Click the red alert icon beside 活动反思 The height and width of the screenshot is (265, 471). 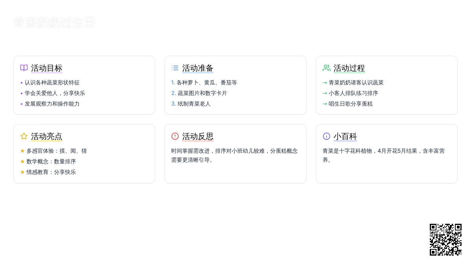click(x=175, y=136)
